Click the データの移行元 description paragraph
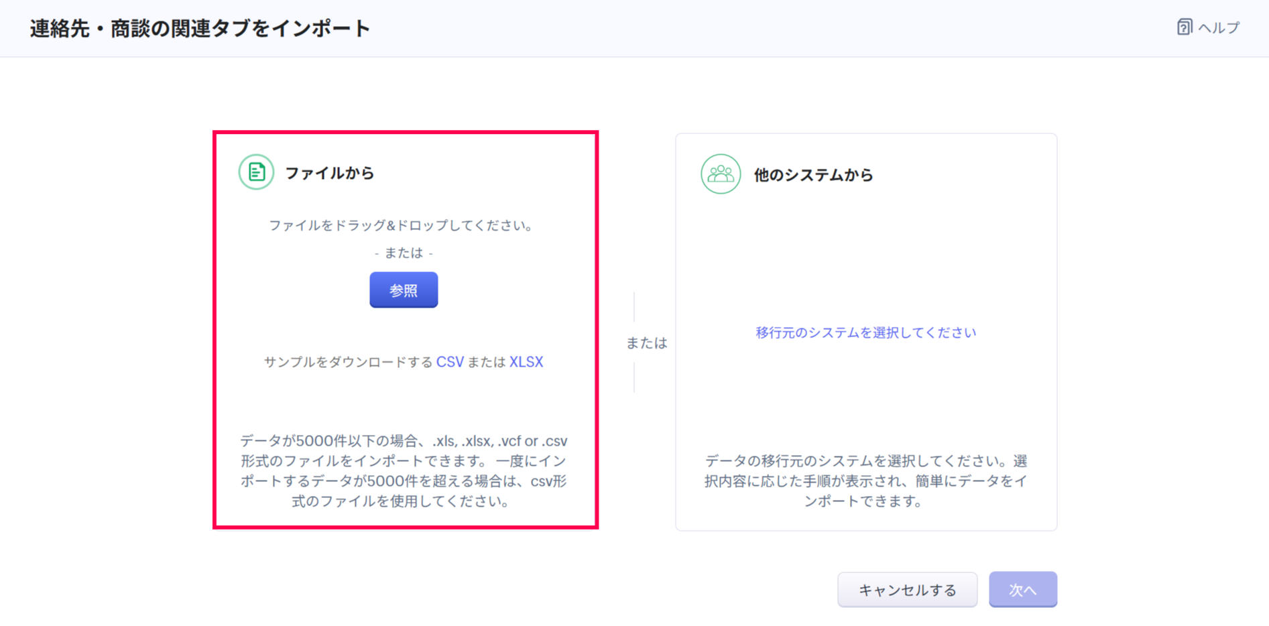Viewport: 1269px width, 626px height. [x=865, y=481]
